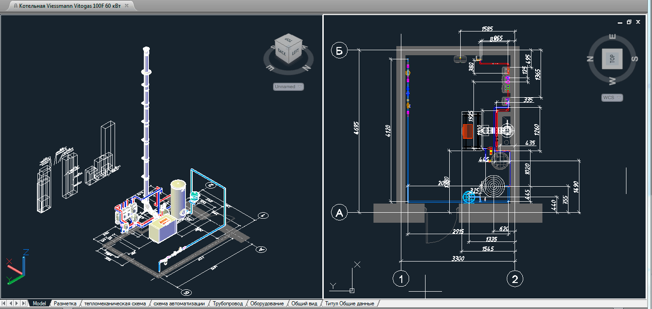
Task: Jump to first layout tab arrow
Action: tap(4, 303)
